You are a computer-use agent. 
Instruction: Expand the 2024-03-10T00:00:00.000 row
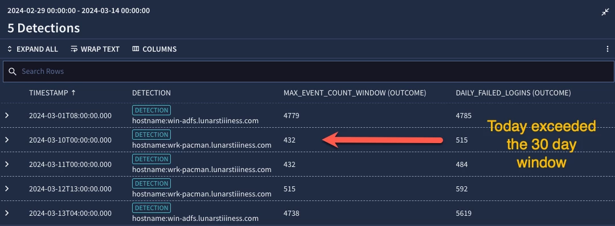point(7,140)
